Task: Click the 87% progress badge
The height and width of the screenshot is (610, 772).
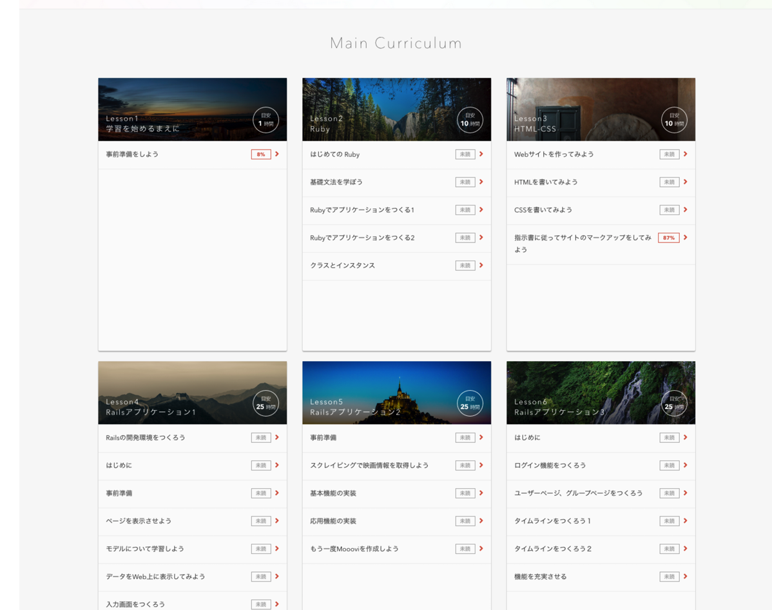Action: tap(669, 237)
